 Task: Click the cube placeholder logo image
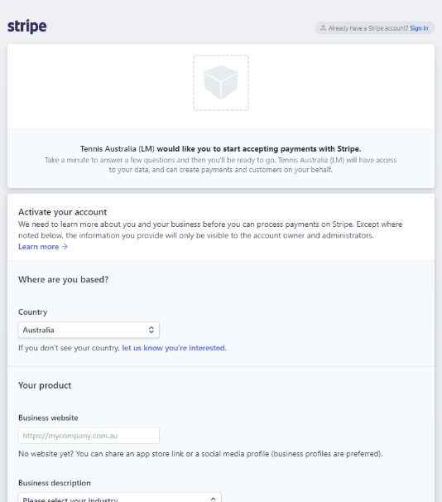(221, 83)
